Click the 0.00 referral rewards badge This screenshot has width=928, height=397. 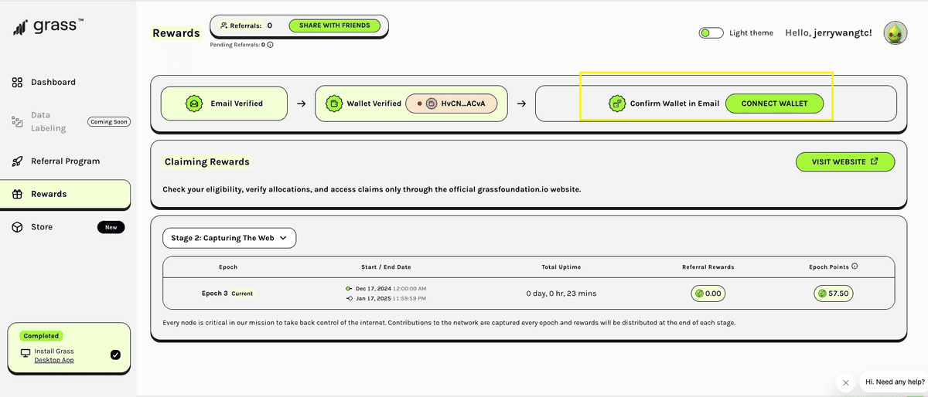tap(708, 294)
